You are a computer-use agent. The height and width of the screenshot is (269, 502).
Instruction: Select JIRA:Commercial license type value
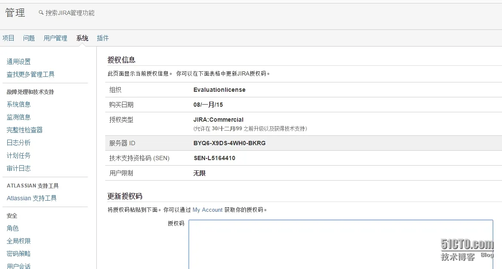pyautogui.click(x=218, y=120)
